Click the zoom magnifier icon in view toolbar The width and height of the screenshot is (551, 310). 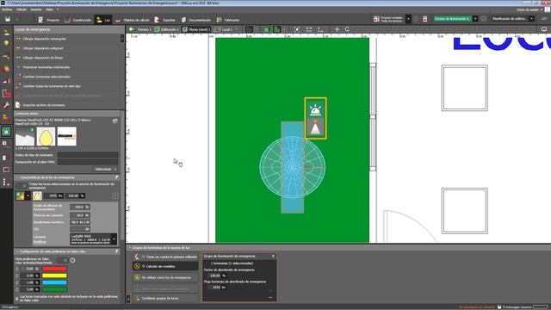[347, 29]
